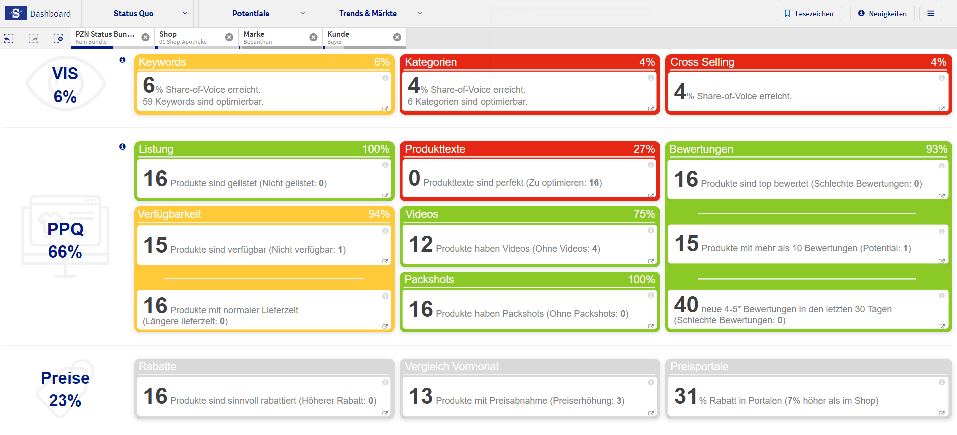Image resolution: width=957 pixels, height=435 pixels.
Task: Click the selection step-back icon
Action: [x=9, y=38]
